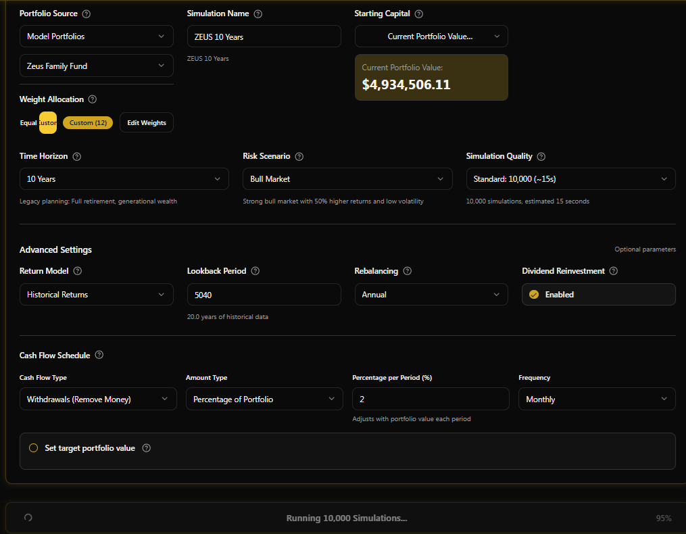
Task: Click Weight Allocation help icon
Action: pyautogui.click(x=93, y=99)
